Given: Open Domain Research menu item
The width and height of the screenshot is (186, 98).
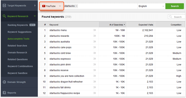Looking at the screenshot, I should pyautogui.click(x=17, y=52).
